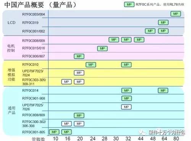
Task: Click R7F0C014 MP badge under 64 pins
Action: 163,90
